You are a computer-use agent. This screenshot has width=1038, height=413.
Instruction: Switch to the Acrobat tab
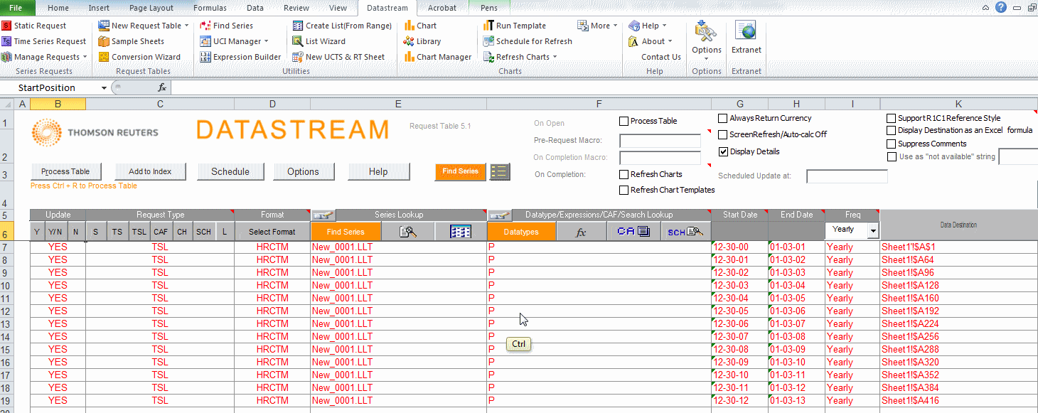coord(442,8)
